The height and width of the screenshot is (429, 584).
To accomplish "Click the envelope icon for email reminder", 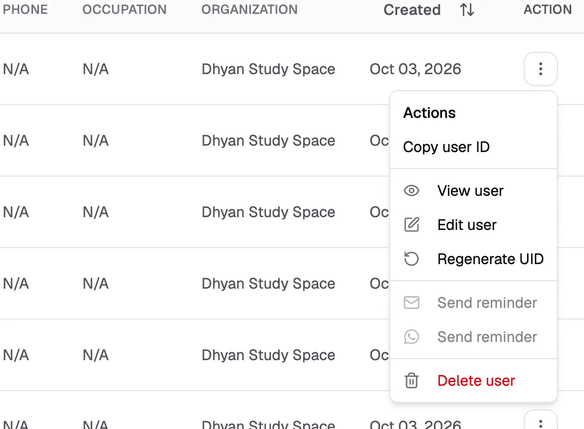I will pos(411,303).
